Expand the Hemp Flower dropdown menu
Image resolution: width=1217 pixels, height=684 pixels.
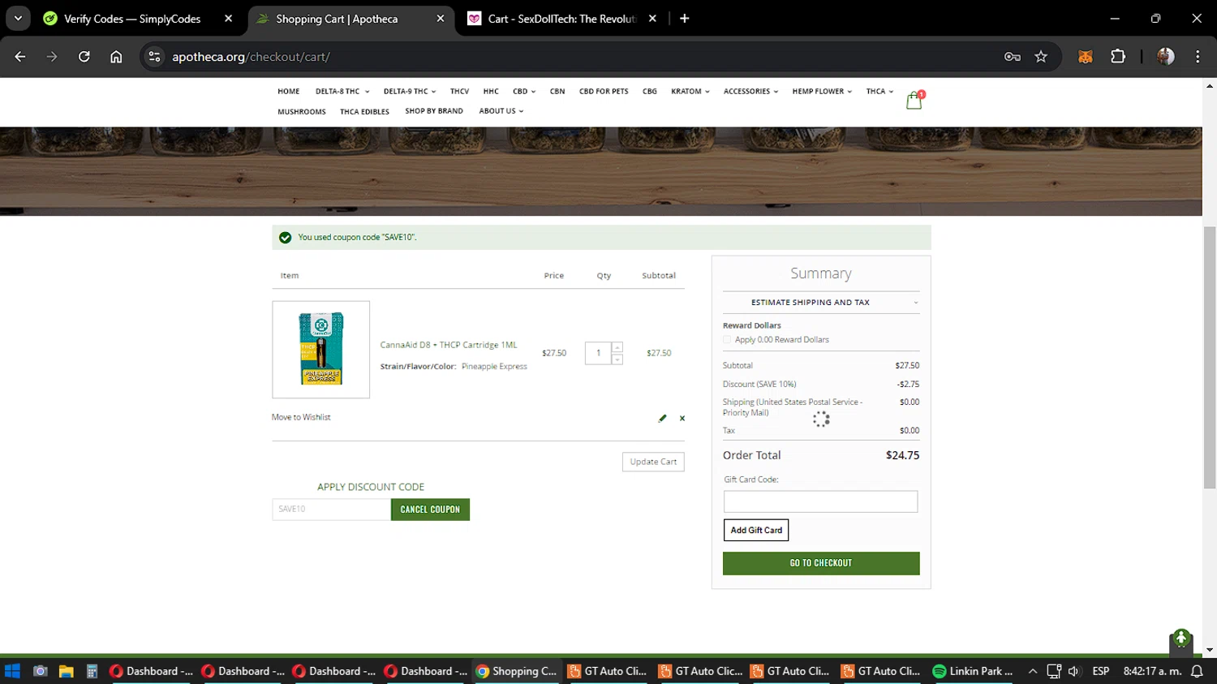(x=822, y=92)
